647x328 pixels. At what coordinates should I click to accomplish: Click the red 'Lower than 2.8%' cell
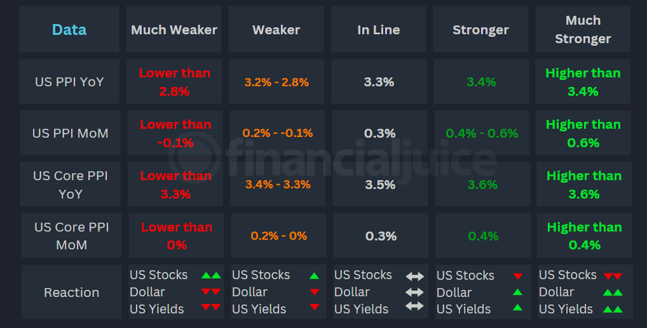coord(174,82)
